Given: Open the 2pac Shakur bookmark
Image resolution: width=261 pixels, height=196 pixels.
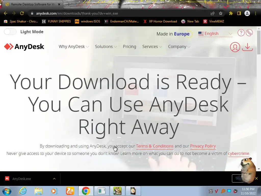Looking at the screenshot, I should [21, 21].
